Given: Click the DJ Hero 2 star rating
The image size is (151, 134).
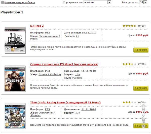Looking at the screenshot, I should point(129,26).
